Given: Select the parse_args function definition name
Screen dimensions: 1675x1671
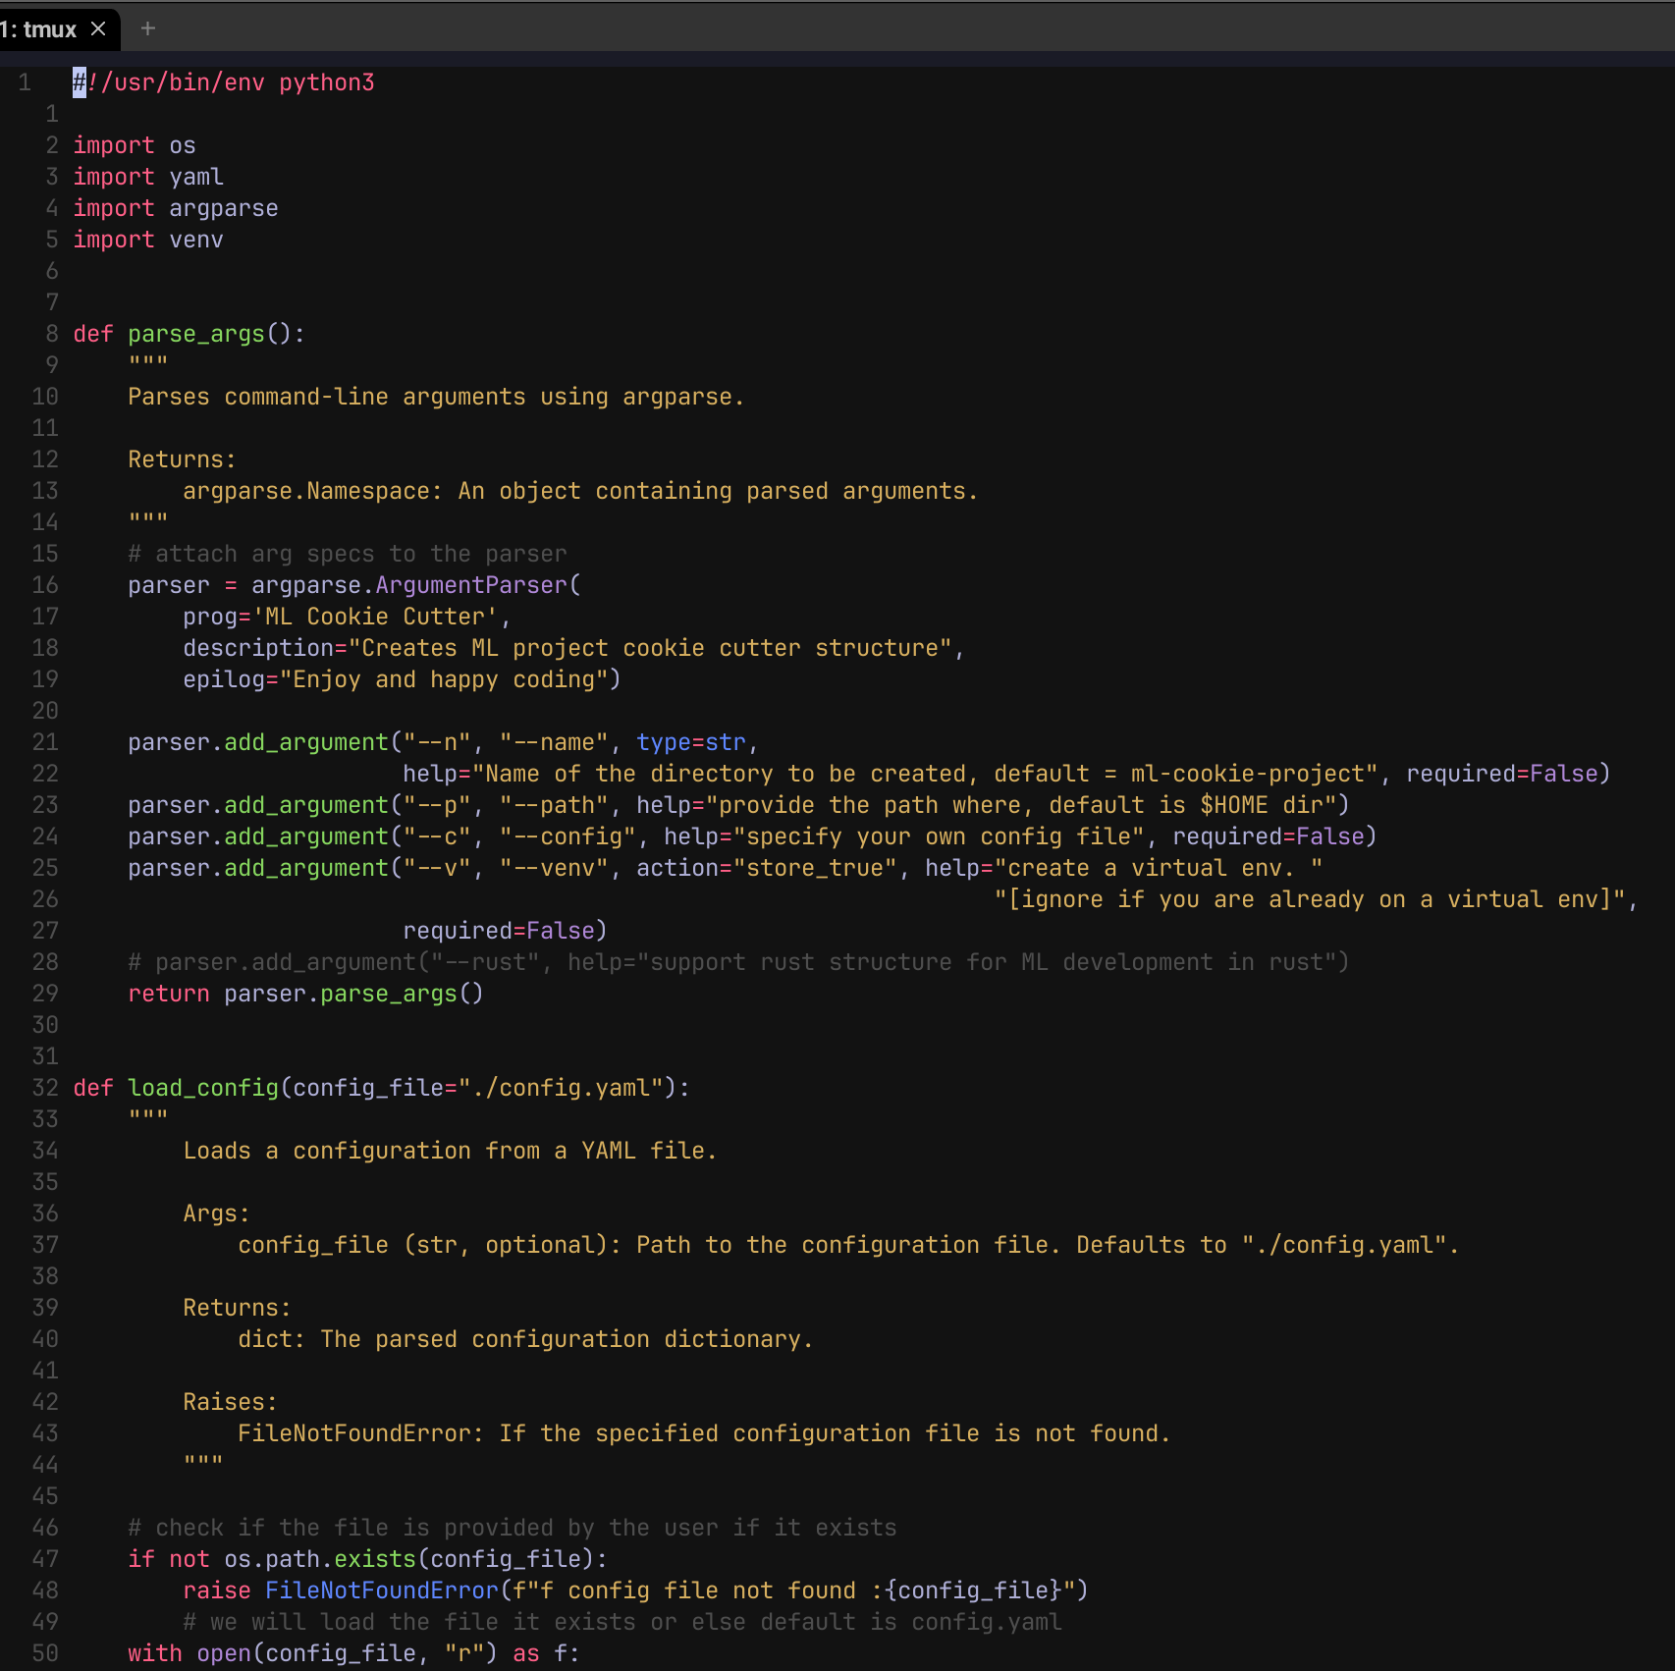Looking at the screenshot, I should [196, 334].
